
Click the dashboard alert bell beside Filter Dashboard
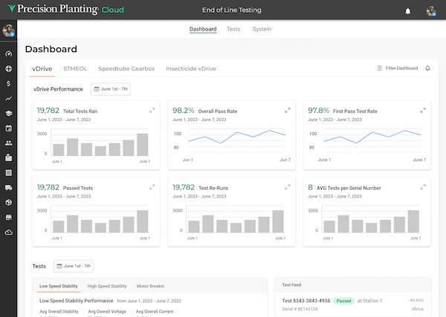(427, 68)
